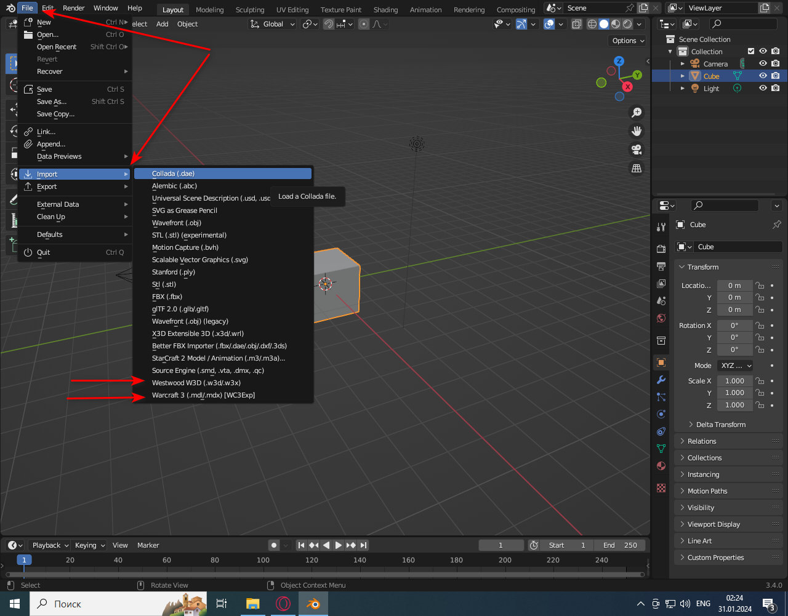The image size is (788, 616).
Task: Open the Tool properties tab icon
Action: pos(661,226)
